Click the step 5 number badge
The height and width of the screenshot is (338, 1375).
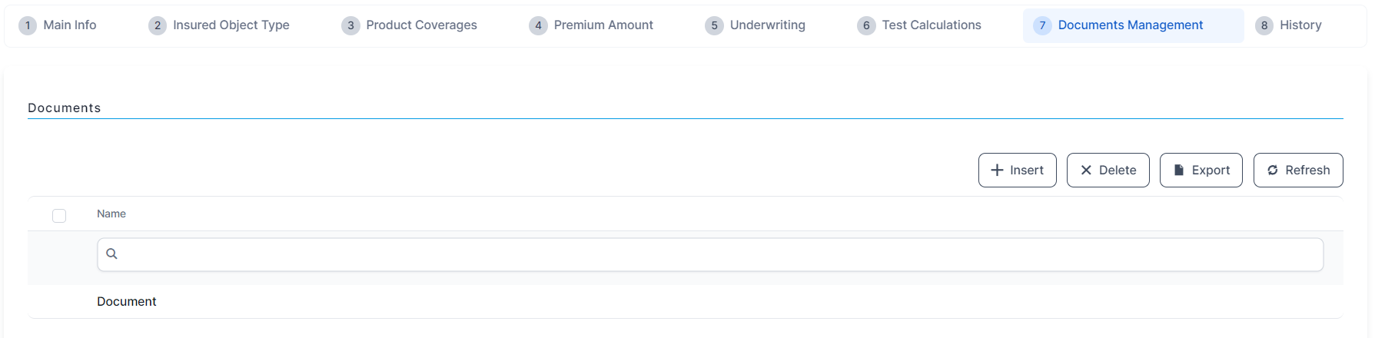pyautogui.click(x=714, y=26)
